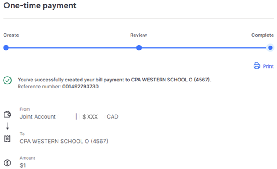The height and width of the screenshot is (169, 277).
Task: Click the progress line between Create and Review
Action: (73, 48)
